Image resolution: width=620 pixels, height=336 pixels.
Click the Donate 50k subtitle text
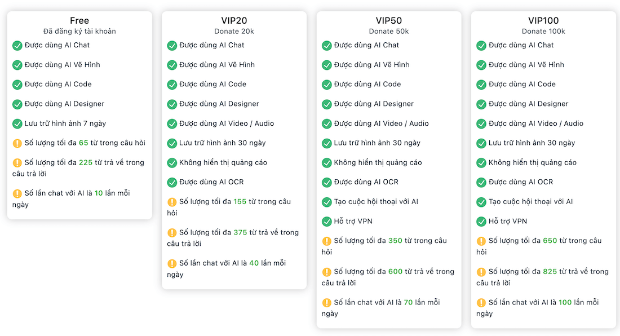point(389,32)
